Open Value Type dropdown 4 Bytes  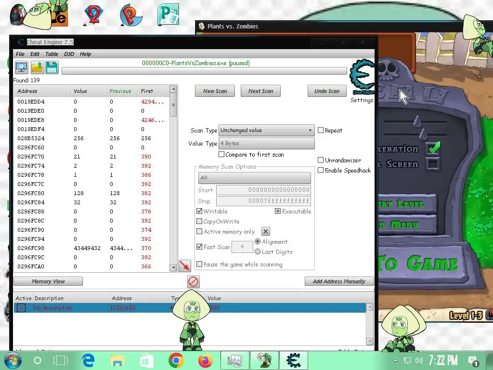[266, 143]
